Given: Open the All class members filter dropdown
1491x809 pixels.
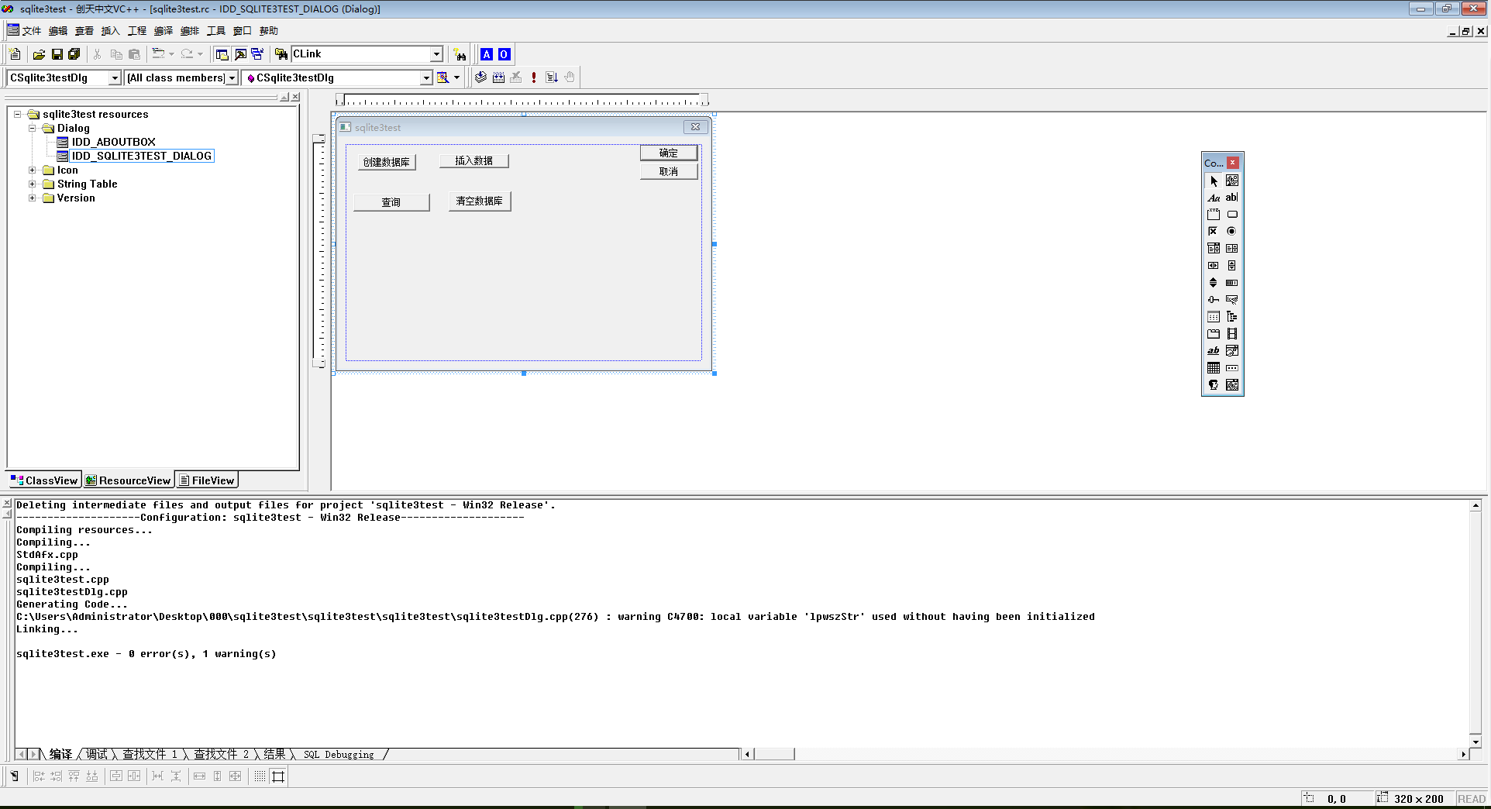Looking at the screenshot, I should [232, 77].
